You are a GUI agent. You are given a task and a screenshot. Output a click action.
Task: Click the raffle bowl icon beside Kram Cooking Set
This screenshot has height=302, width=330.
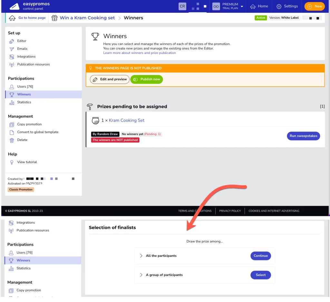pyautogui.click(x=95, y=120)
